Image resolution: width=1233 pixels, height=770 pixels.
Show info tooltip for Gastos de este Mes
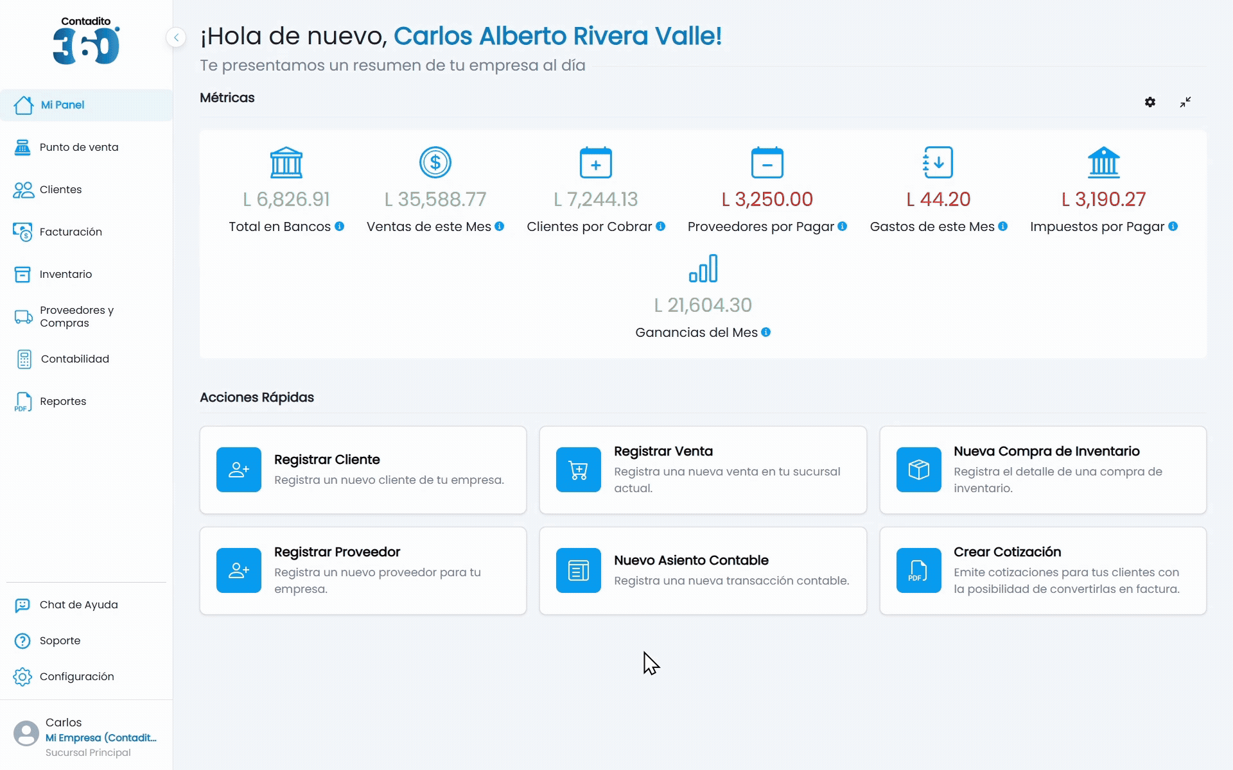pos(1003,227)
